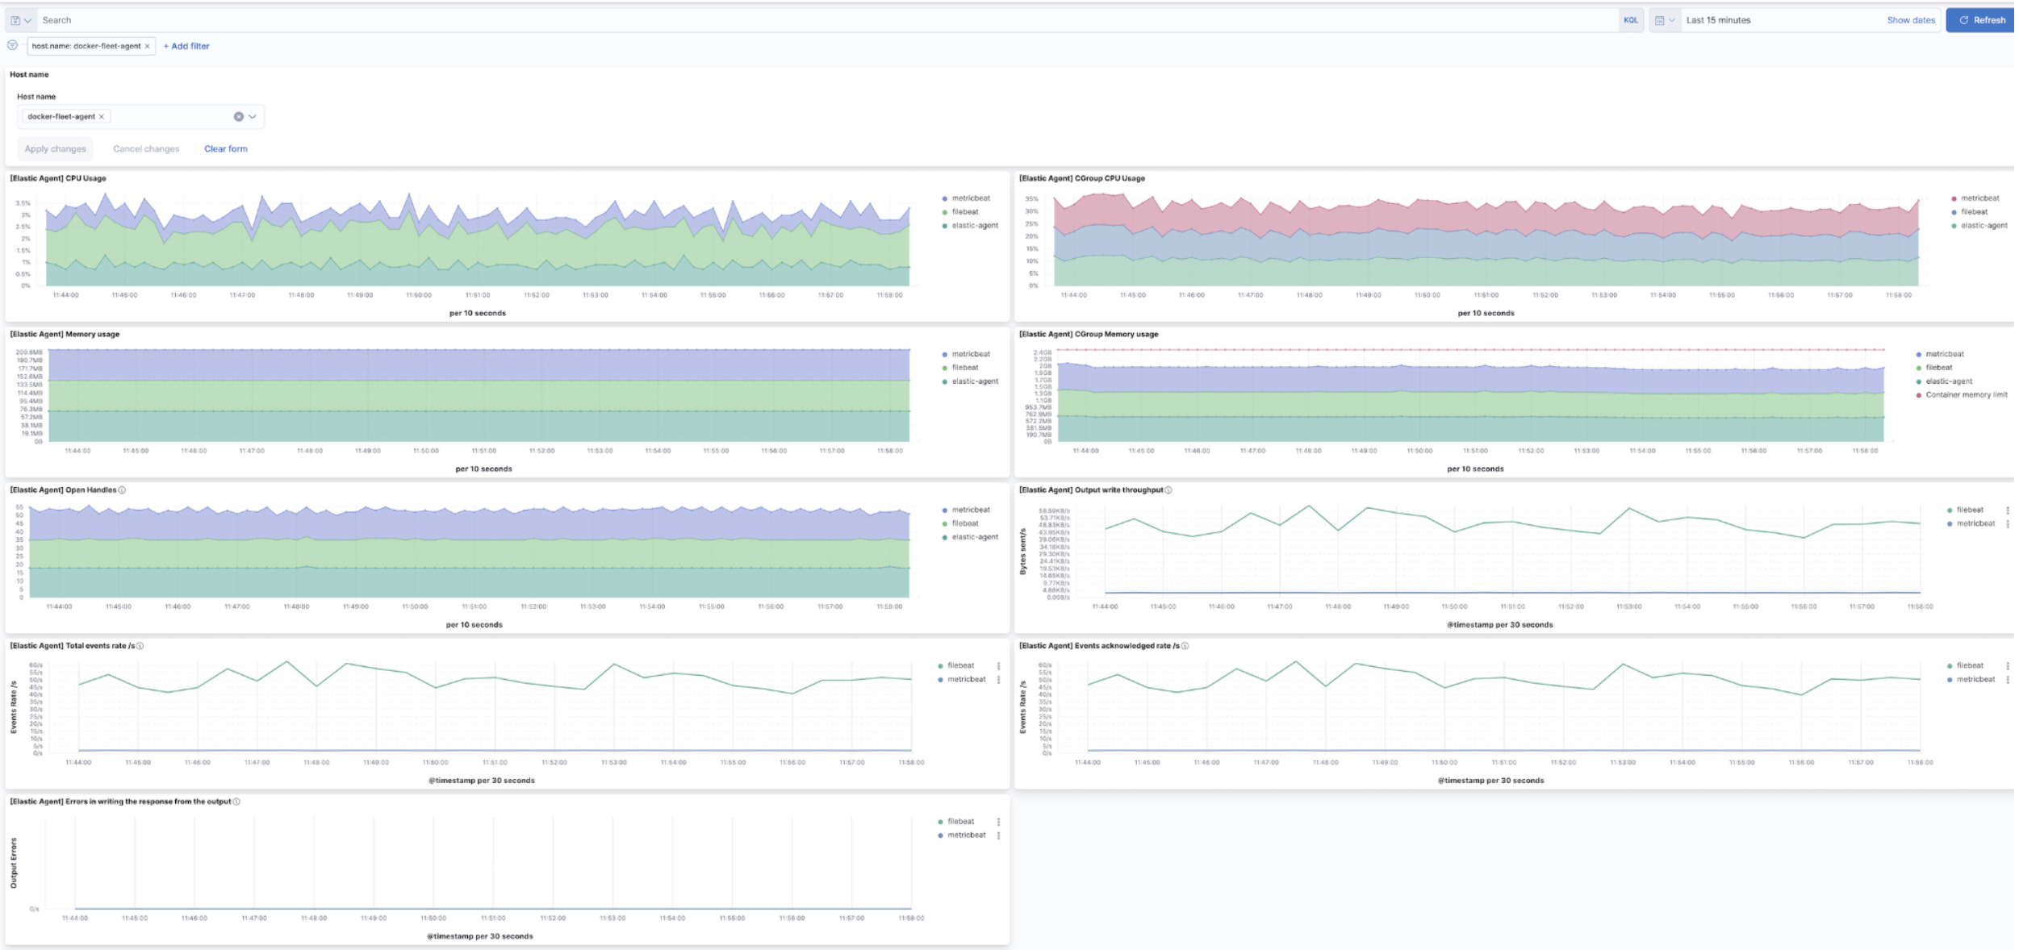Expand the time range dropdown arrow
The height and width of the screenshot is (950, 2019).
(1672, 19)
